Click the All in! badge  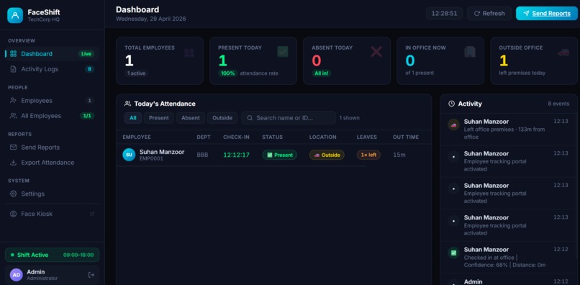322,73
